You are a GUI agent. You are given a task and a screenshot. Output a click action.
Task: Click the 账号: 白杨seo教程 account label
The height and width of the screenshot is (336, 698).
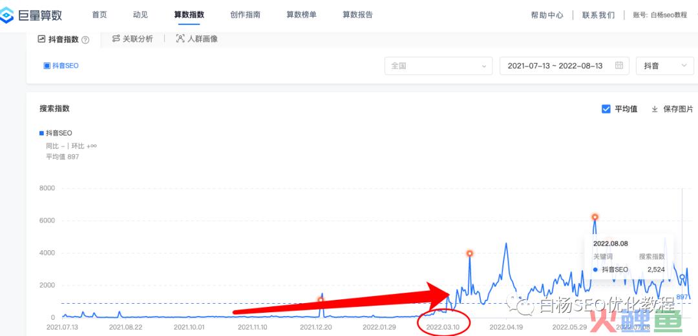point(660,15)
